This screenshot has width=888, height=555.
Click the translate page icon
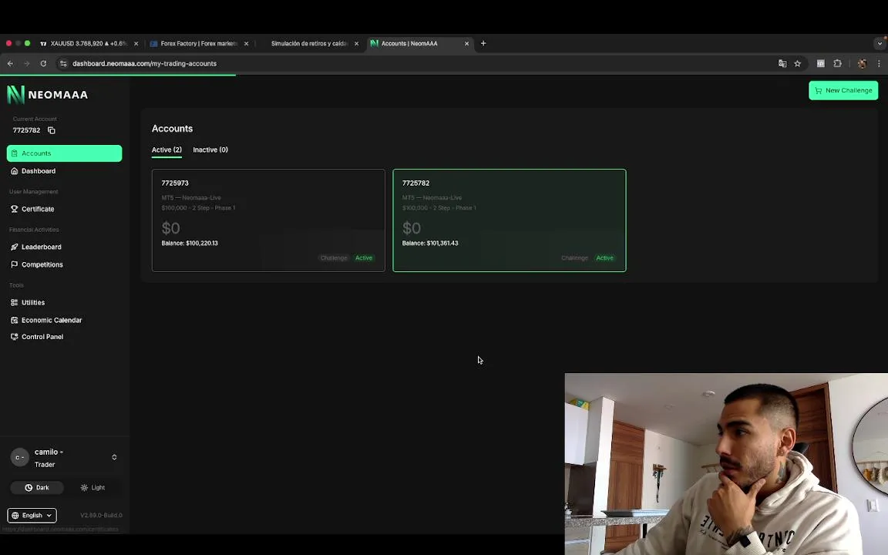pyautogui.click(x=782, y=64)
